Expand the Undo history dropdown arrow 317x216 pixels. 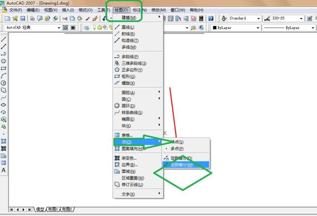111,19
